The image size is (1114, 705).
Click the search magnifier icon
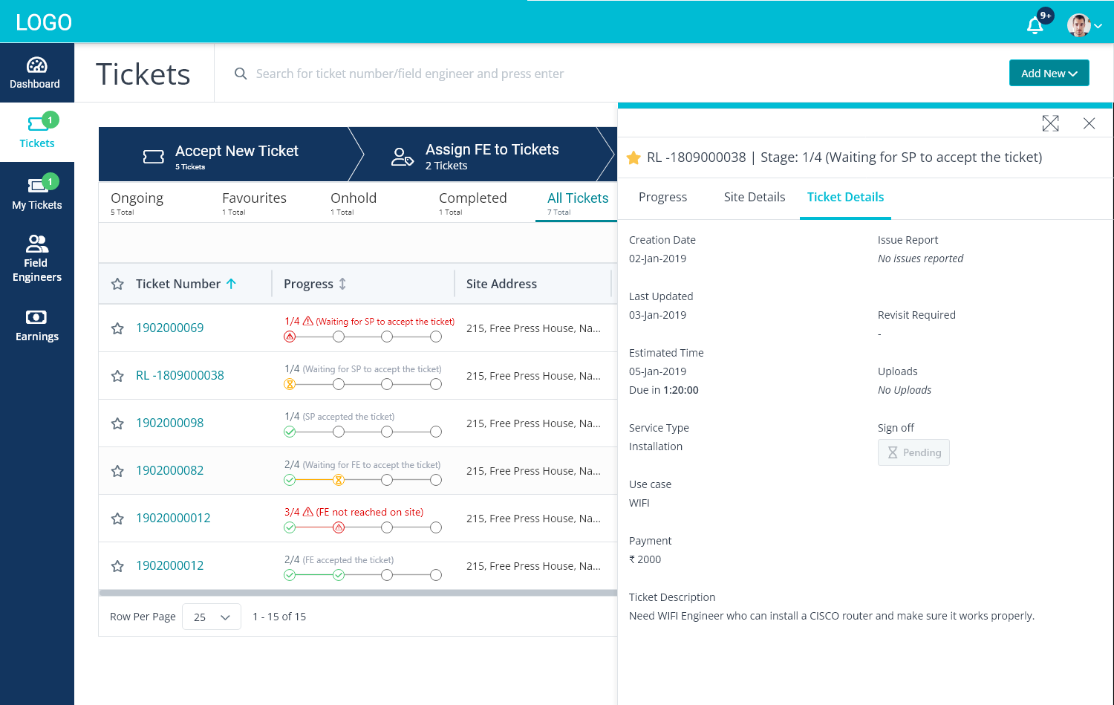(x=241, y=74)
